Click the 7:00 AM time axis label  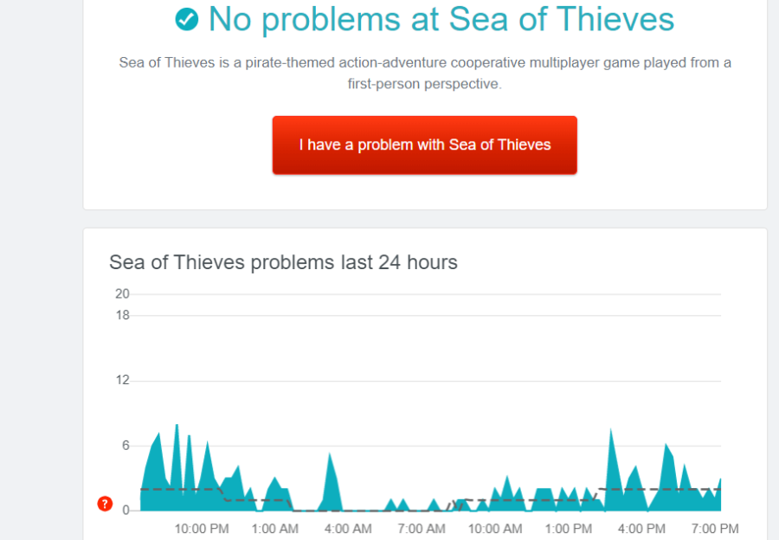pyautogui.click(x=422, y=529)
